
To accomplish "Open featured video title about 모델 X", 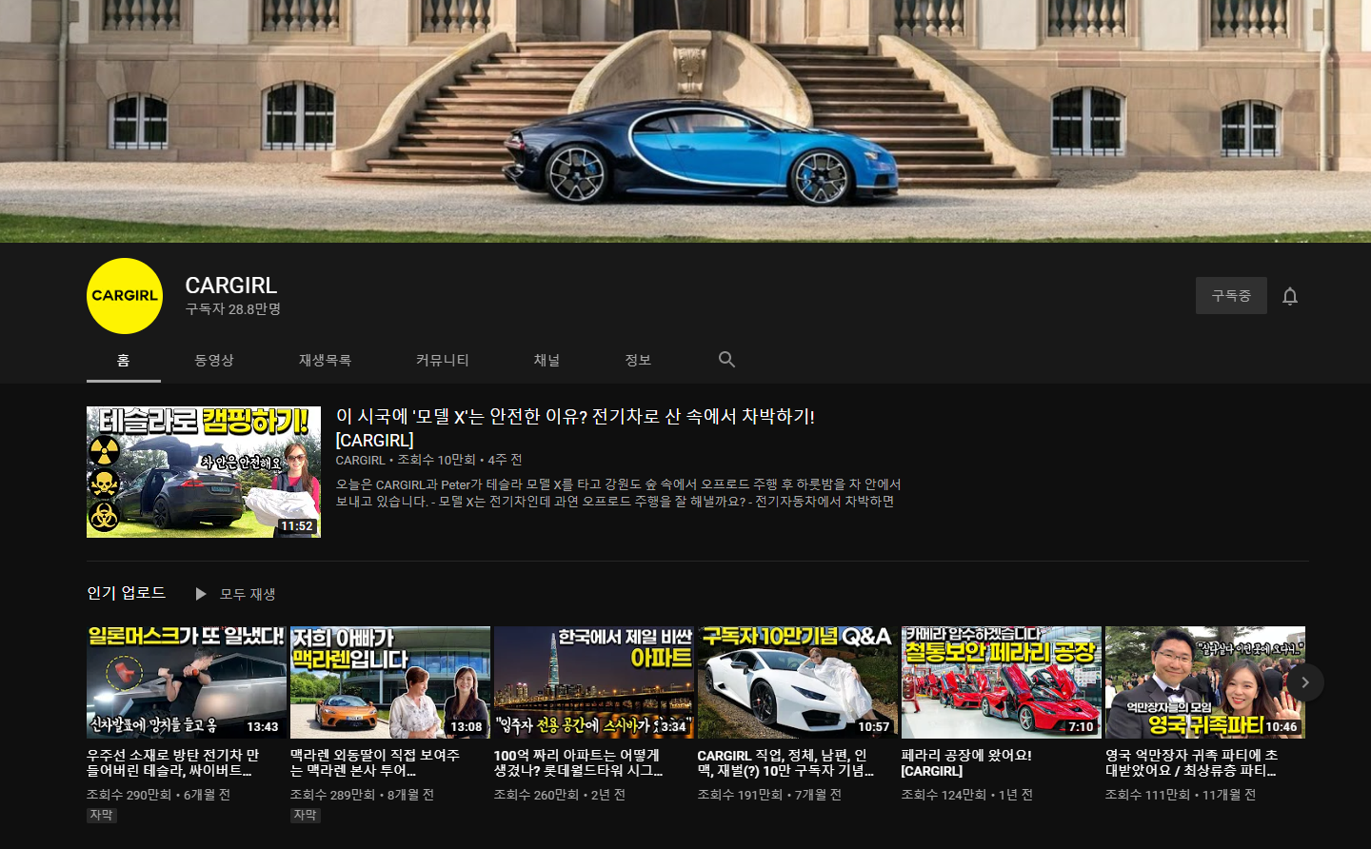I will [x=575, y=428].
